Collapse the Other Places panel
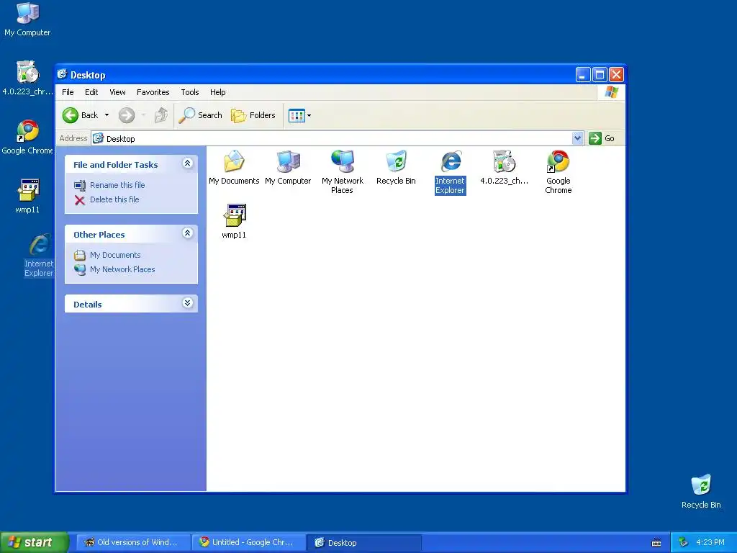The width and height of the screenshot is (737, 553). point(188,233)
